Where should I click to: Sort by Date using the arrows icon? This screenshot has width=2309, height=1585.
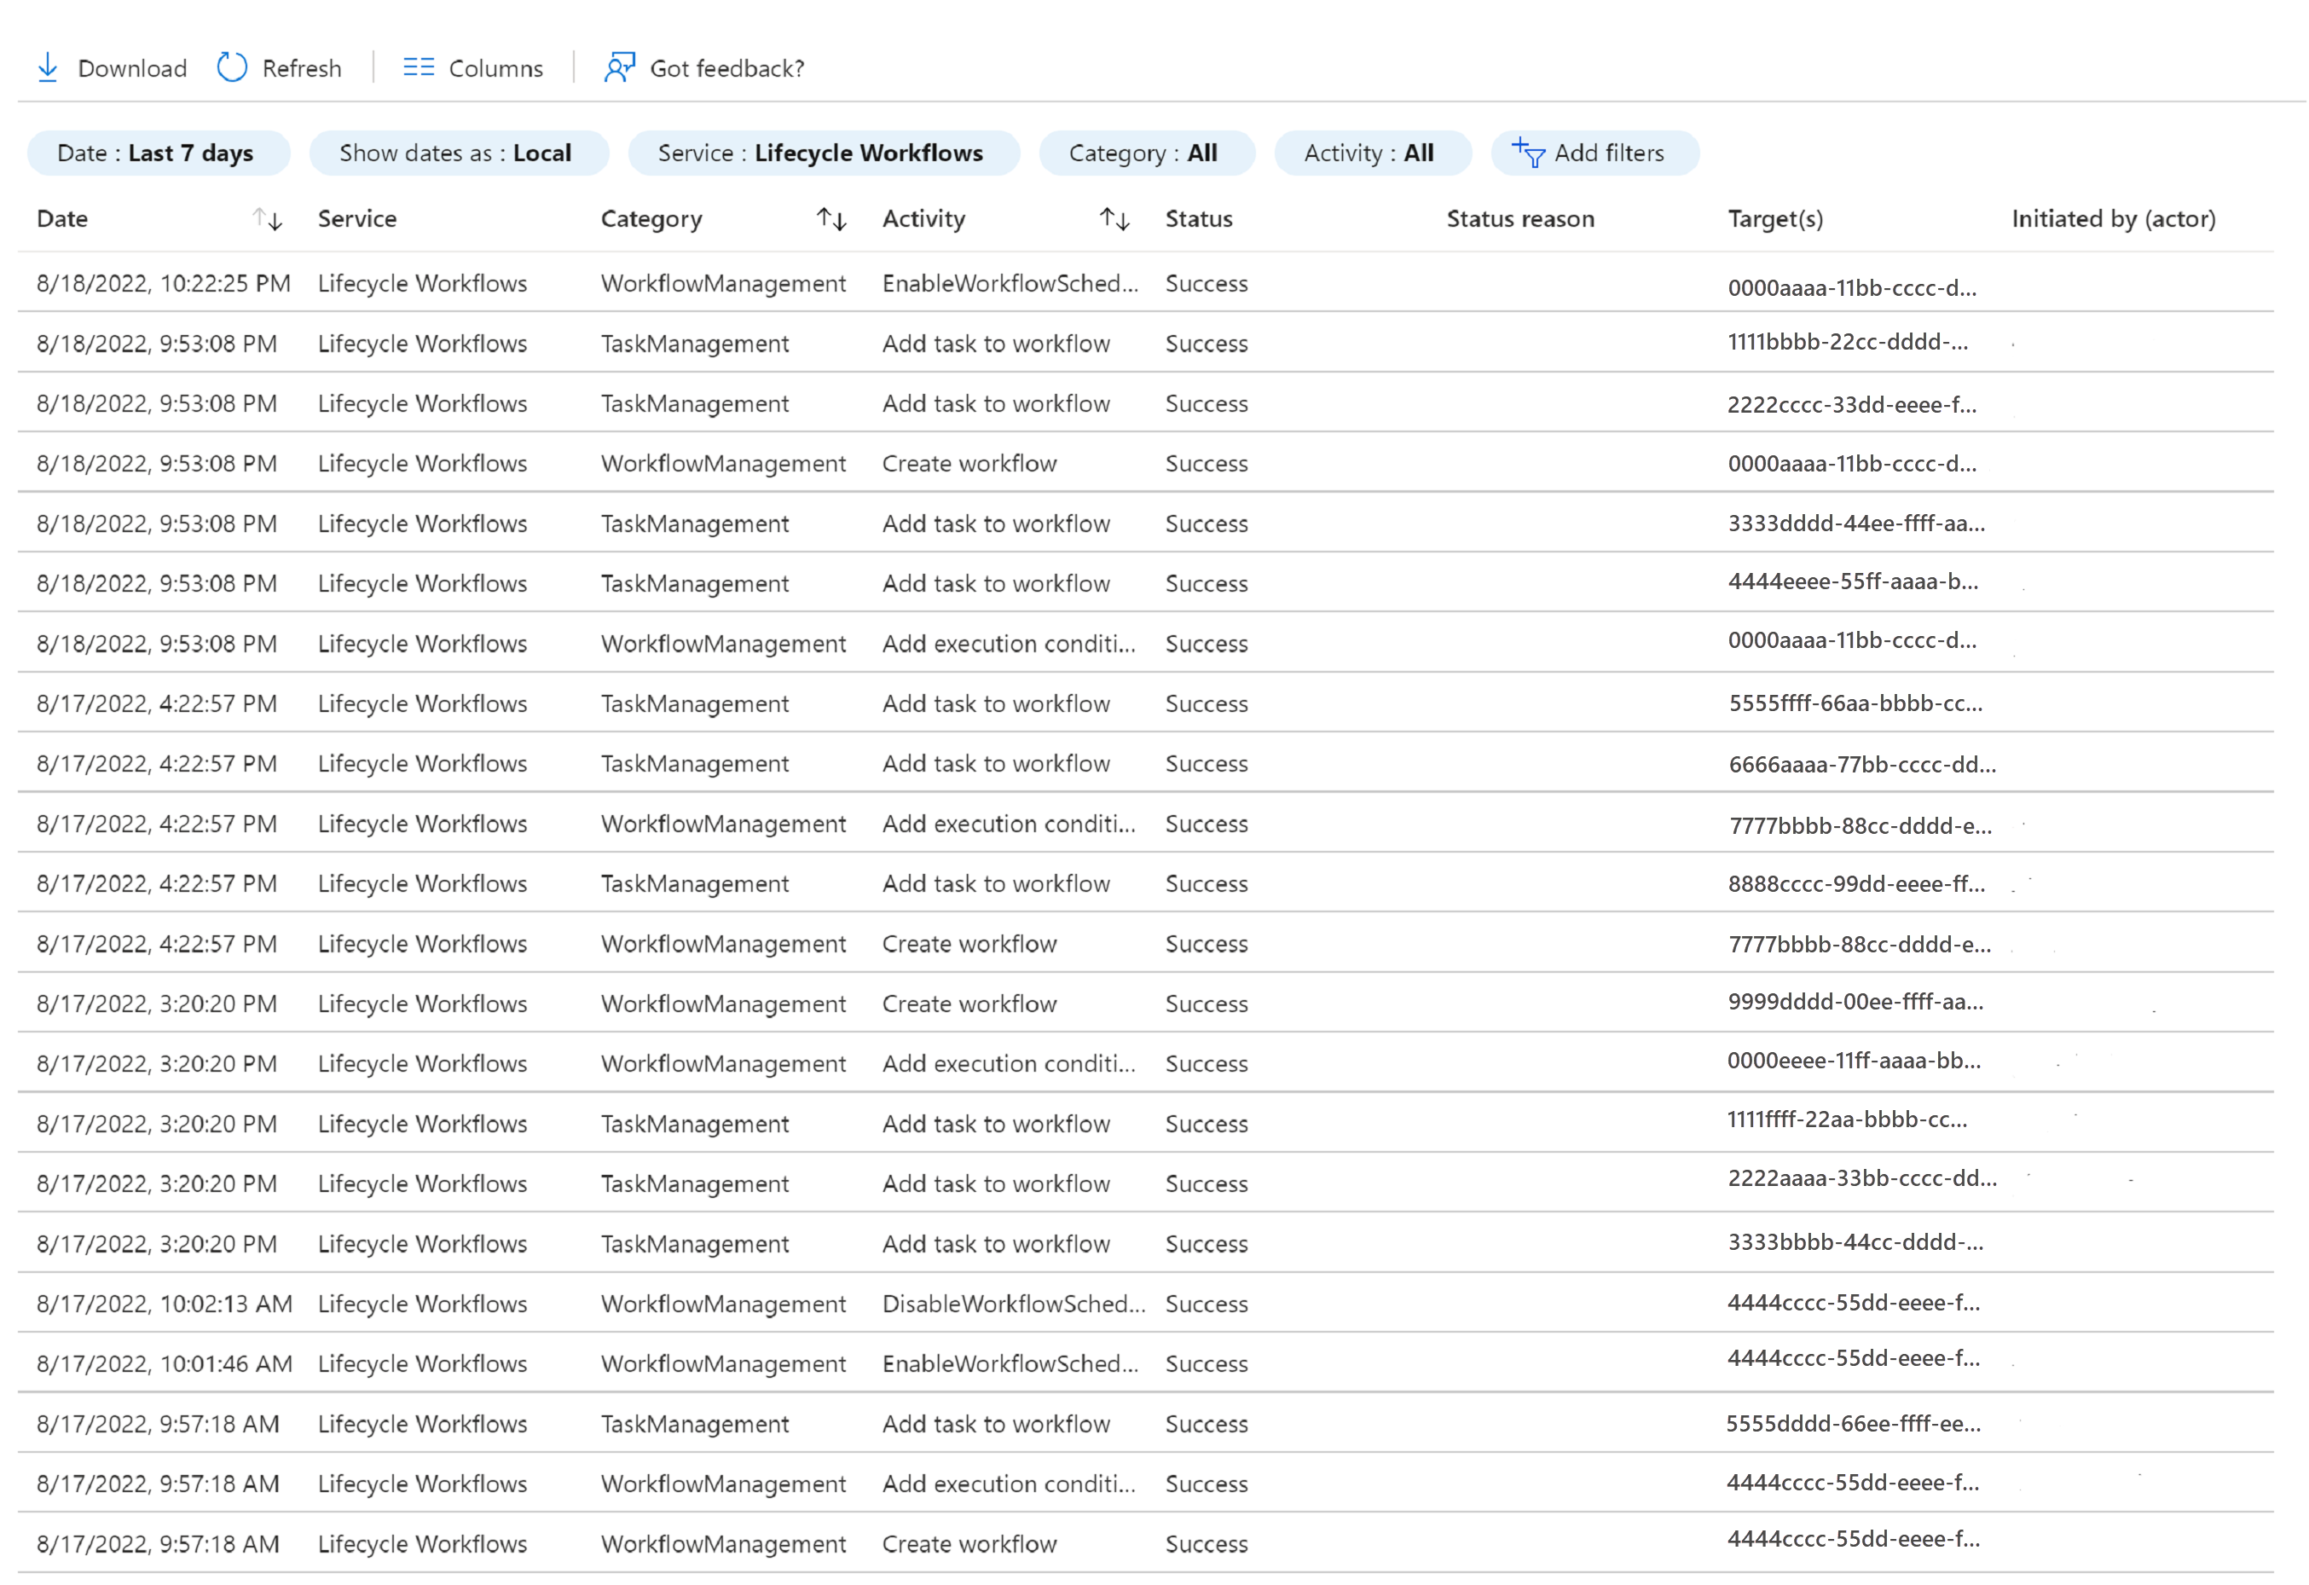coord(267,218)
